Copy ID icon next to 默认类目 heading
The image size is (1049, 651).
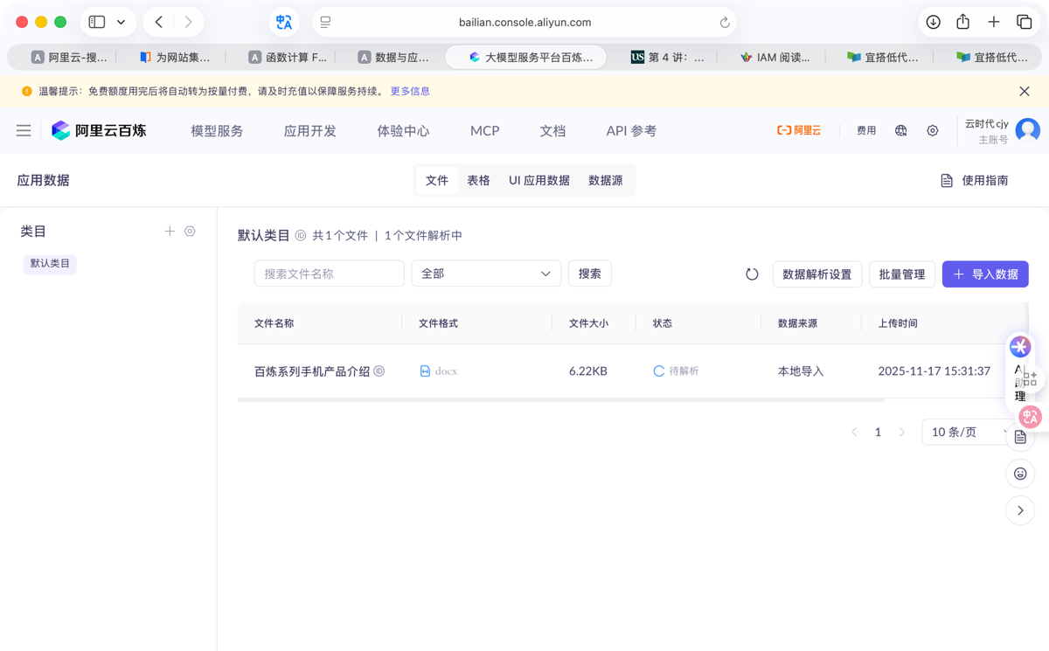click(301, 236)
